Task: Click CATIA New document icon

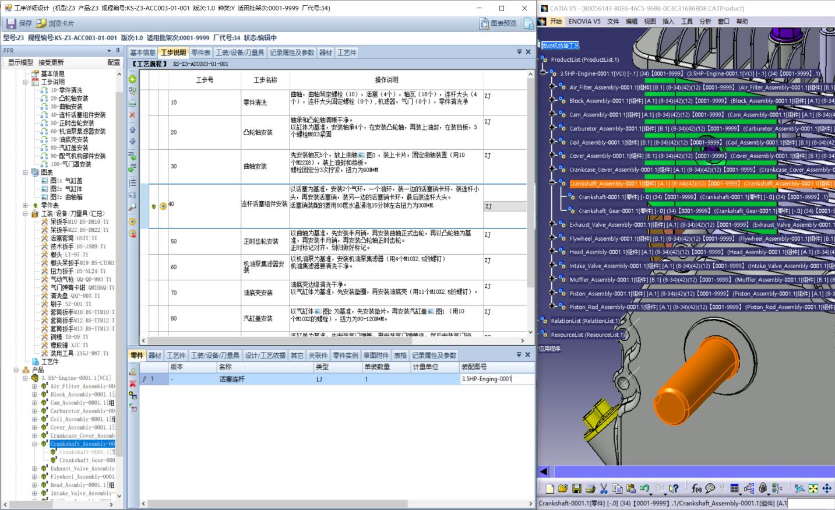Action: pyautogui.click(x=549, y=488)
